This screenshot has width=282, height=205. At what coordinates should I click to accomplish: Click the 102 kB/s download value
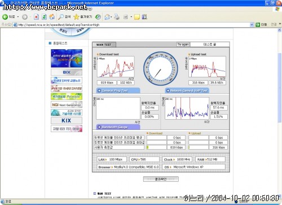tap(126, 82)
